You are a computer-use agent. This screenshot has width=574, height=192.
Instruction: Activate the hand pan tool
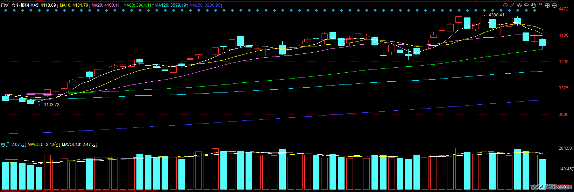pyautogui.click(x=533, y=5)
